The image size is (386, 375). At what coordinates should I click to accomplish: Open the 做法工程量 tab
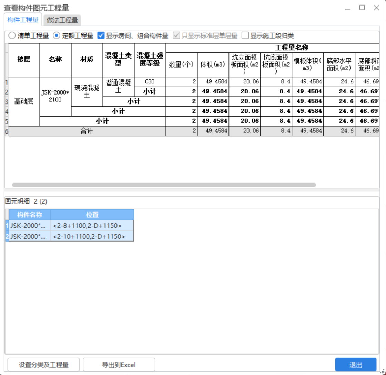pyautogui.click(x=62, y=20)
